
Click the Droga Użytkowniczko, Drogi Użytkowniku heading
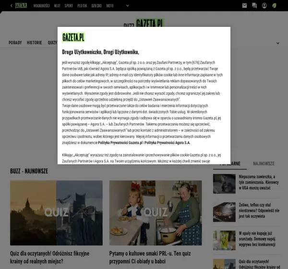100,52
